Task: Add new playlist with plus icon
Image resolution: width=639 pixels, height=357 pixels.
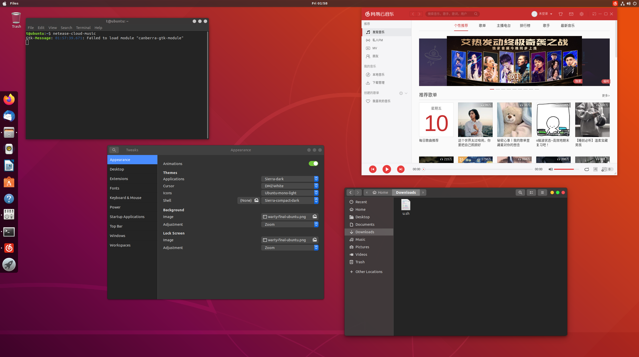Action: (x=401, y=93)
